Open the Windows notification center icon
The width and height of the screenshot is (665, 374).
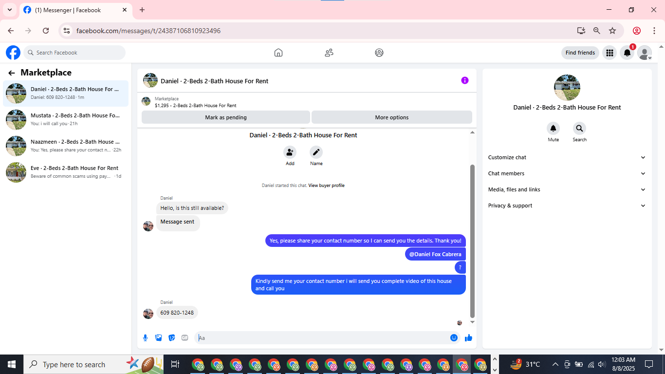click(648, 364)
